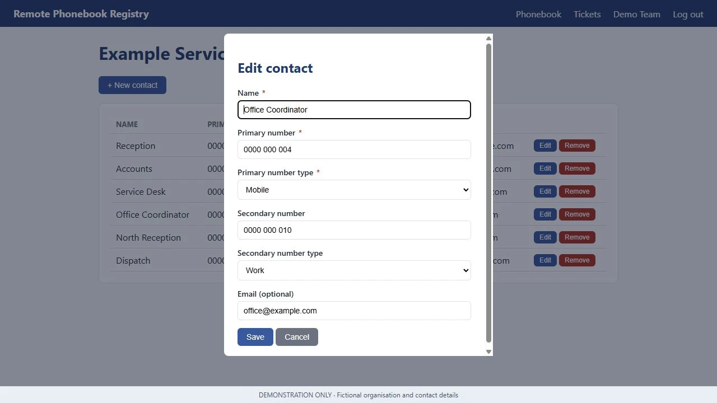
Task: Click the dialog scrollbar up arrow
Action: tap(488, 38)
